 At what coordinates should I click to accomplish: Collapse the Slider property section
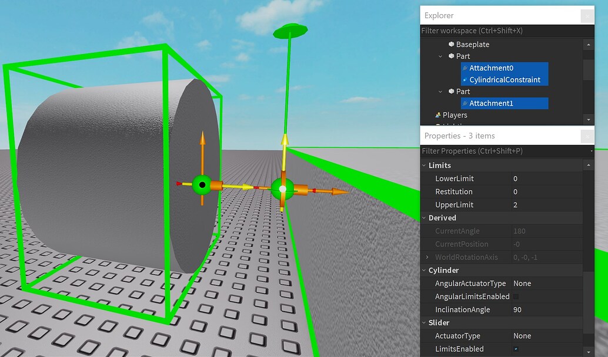pyautogui.click(x=424, y=322)
